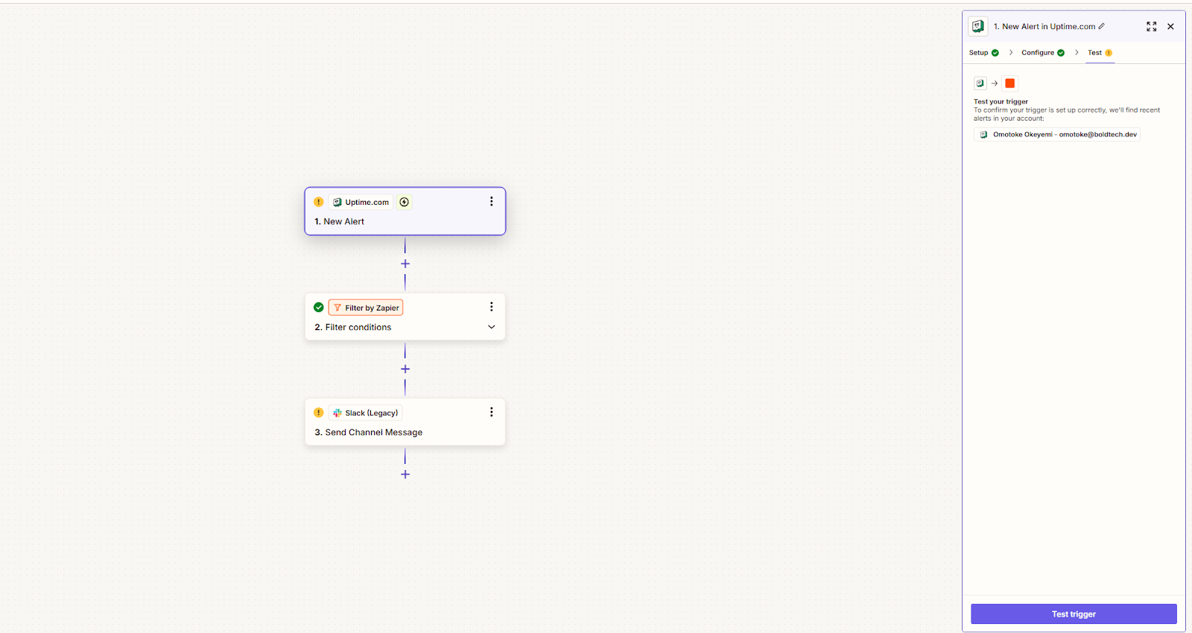
Task: Click the Uptime.com app icon in panel header
Action: click(x=978, y=26)
